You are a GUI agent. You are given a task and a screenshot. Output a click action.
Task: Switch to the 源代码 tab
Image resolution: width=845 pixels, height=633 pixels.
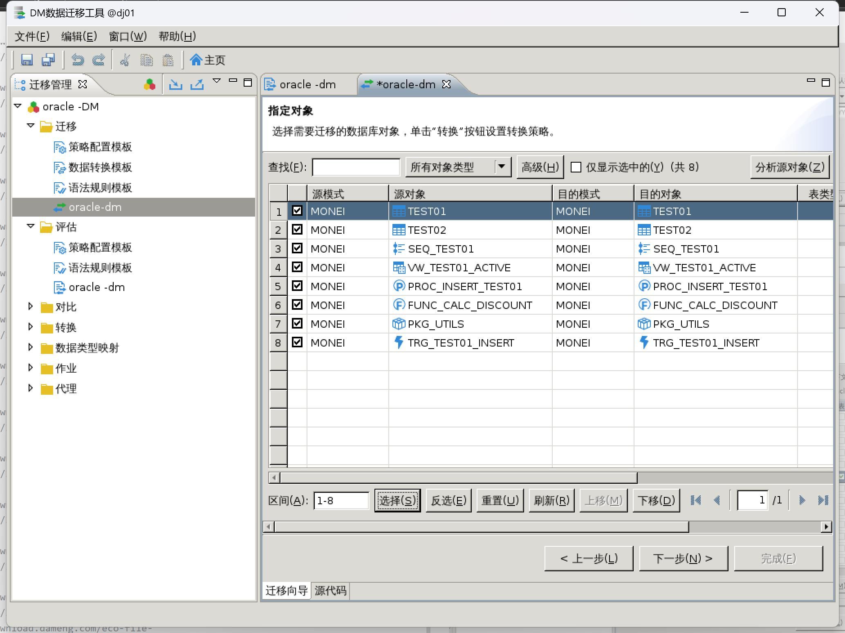330,591
